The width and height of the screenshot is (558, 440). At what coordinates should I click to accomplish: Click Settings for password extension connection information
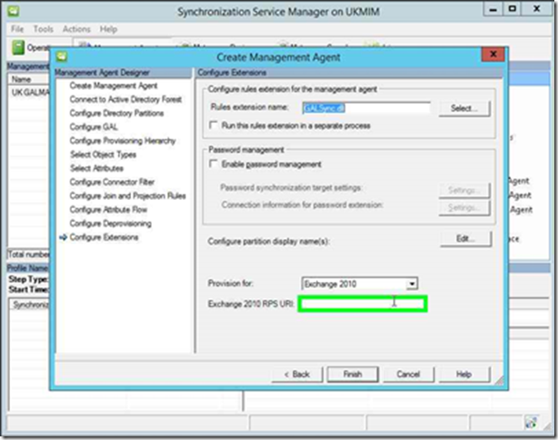[x=464, y=207]
